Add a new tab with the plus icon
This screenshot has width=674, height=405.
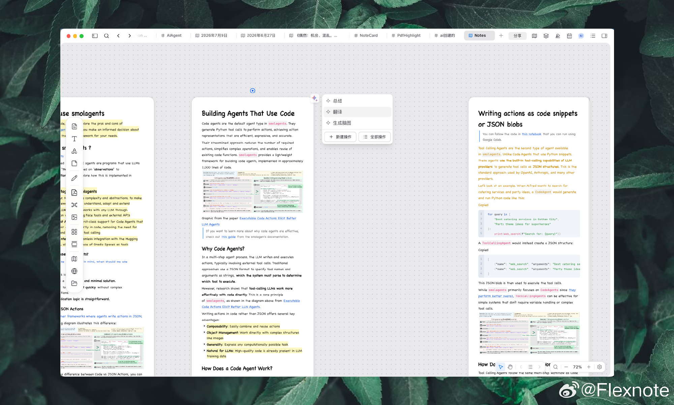[x=501, y=35]
